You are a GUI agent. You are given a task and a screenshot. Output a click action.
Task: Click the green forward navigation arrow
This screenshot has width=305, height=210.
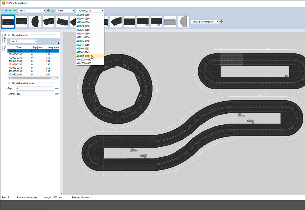pyautogui.click(x=10, y=10)
